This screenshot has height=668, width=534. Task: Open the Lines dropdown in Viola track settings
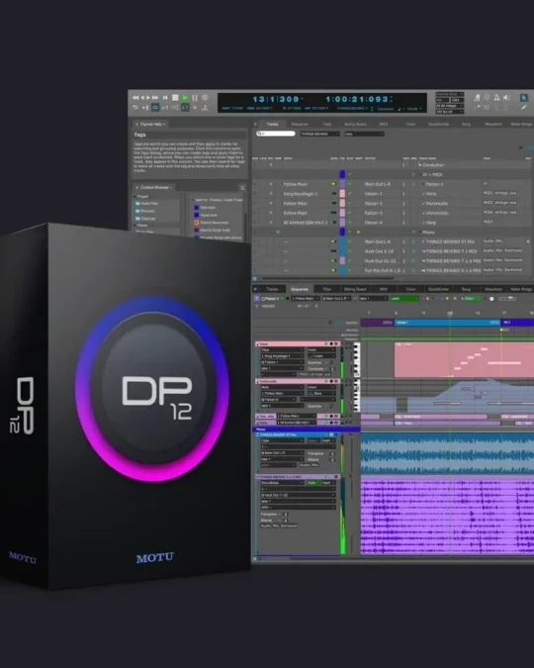(x=321, y=355)
